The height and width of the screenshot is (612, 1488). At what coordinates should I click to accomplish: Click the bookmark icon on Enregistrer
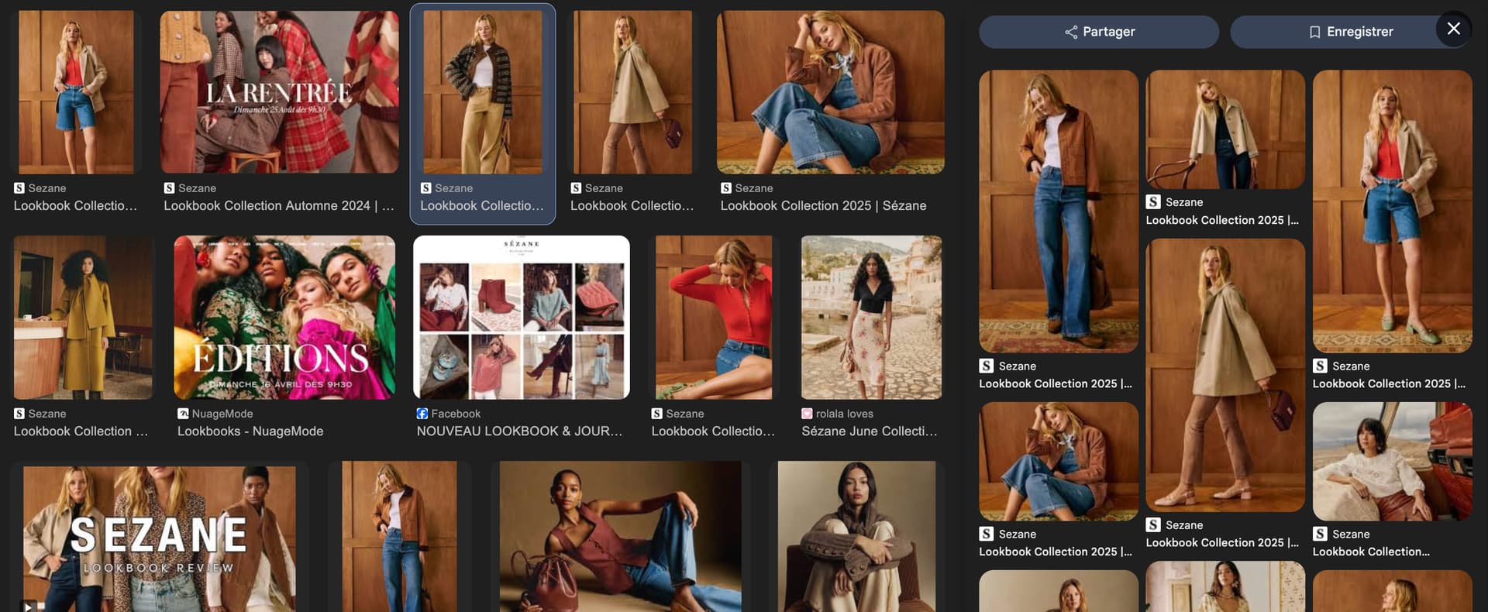(1314, 32)
